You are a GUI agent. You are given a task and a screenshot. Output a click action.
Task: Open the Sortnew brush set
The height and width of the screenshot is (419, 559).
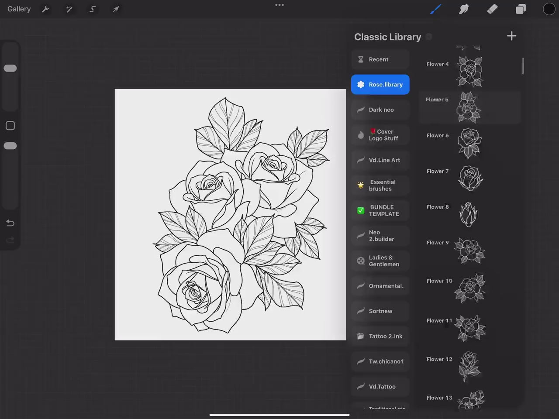[x=380, y=311]
